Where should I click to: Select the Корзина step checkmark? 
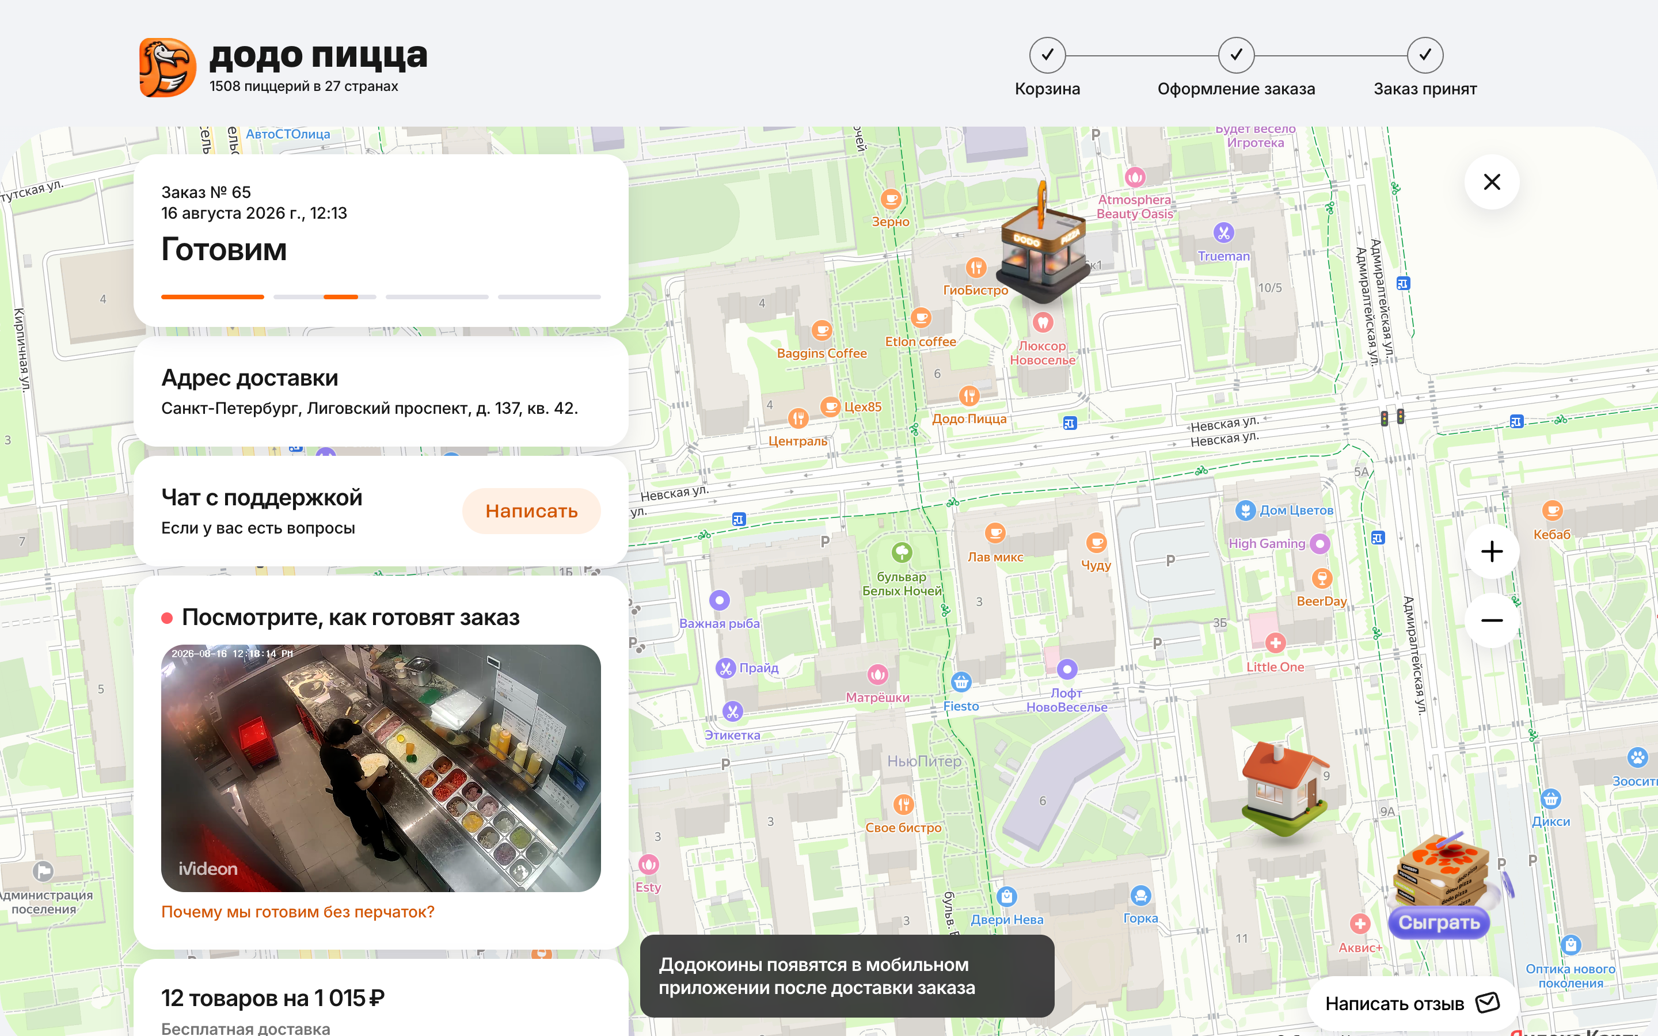click(x=1047, y=55)
